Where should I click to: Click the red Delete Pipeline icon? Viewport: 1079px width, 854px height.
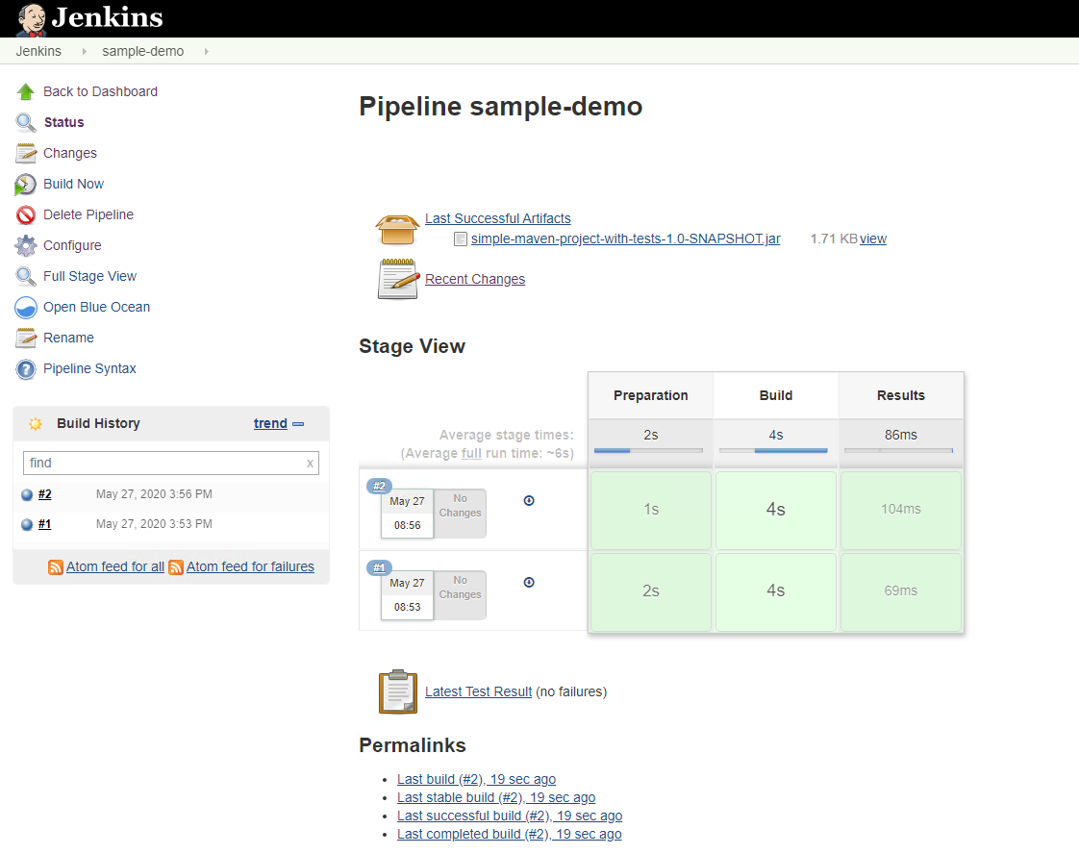(25, 214)
